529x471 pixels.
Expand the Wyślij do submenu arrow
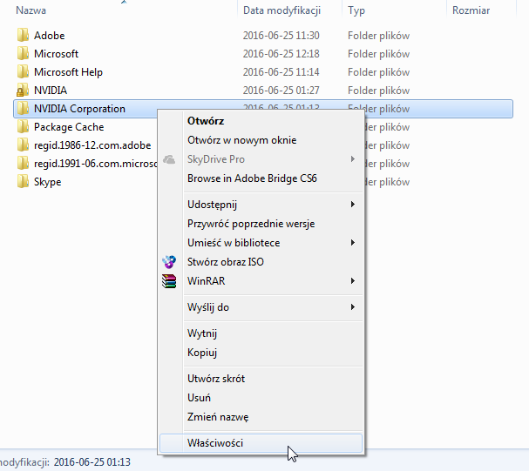click(353, 306)
